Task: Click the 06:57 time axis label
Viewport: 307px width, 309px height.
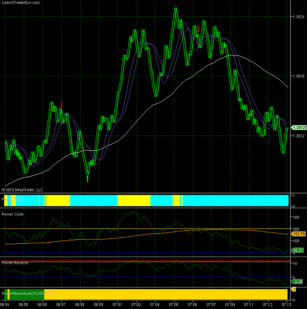Action: (x=61, y=305)
